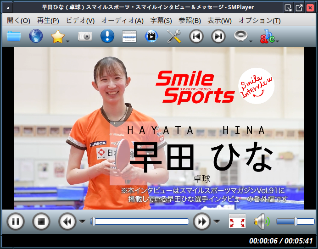Open favorites with the star icon
The image size is (318, 249).
pos(58,37)
